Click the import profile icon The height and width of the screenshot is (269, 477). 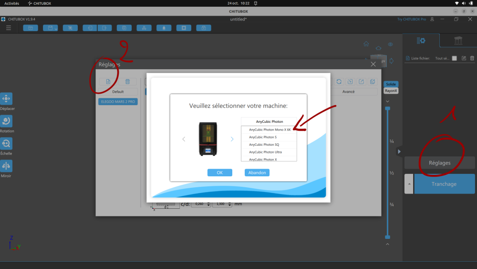pyautogui.click(x=350, y=82)
